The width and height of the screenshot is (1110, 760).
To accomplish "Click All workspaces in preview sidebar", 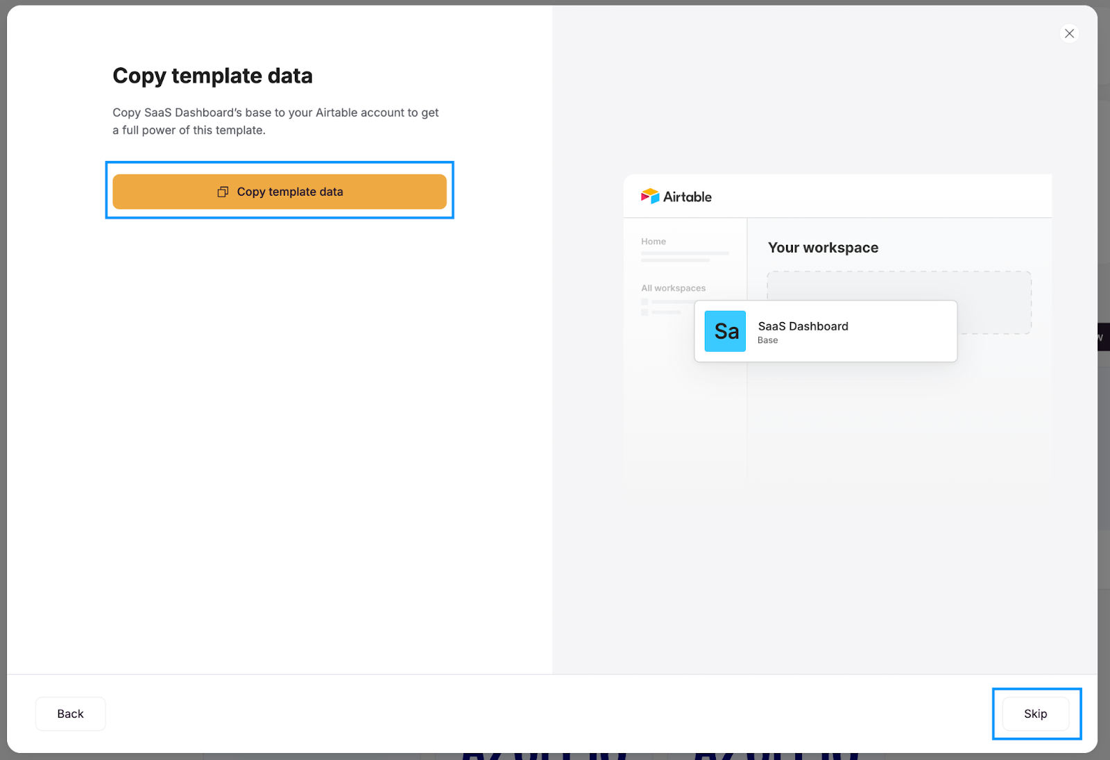I will coord(673,288).
